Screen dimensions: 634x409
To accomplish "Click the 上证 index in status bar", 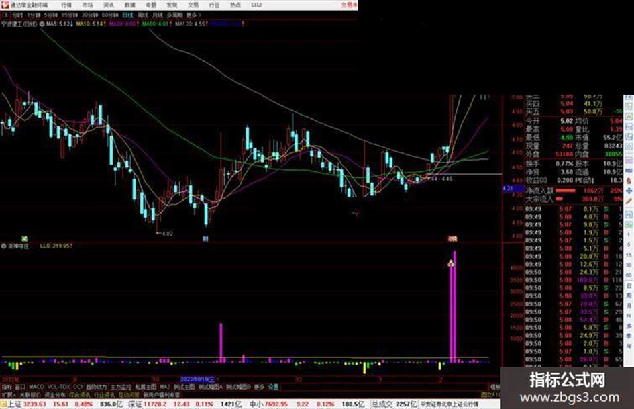I will 14,404.
